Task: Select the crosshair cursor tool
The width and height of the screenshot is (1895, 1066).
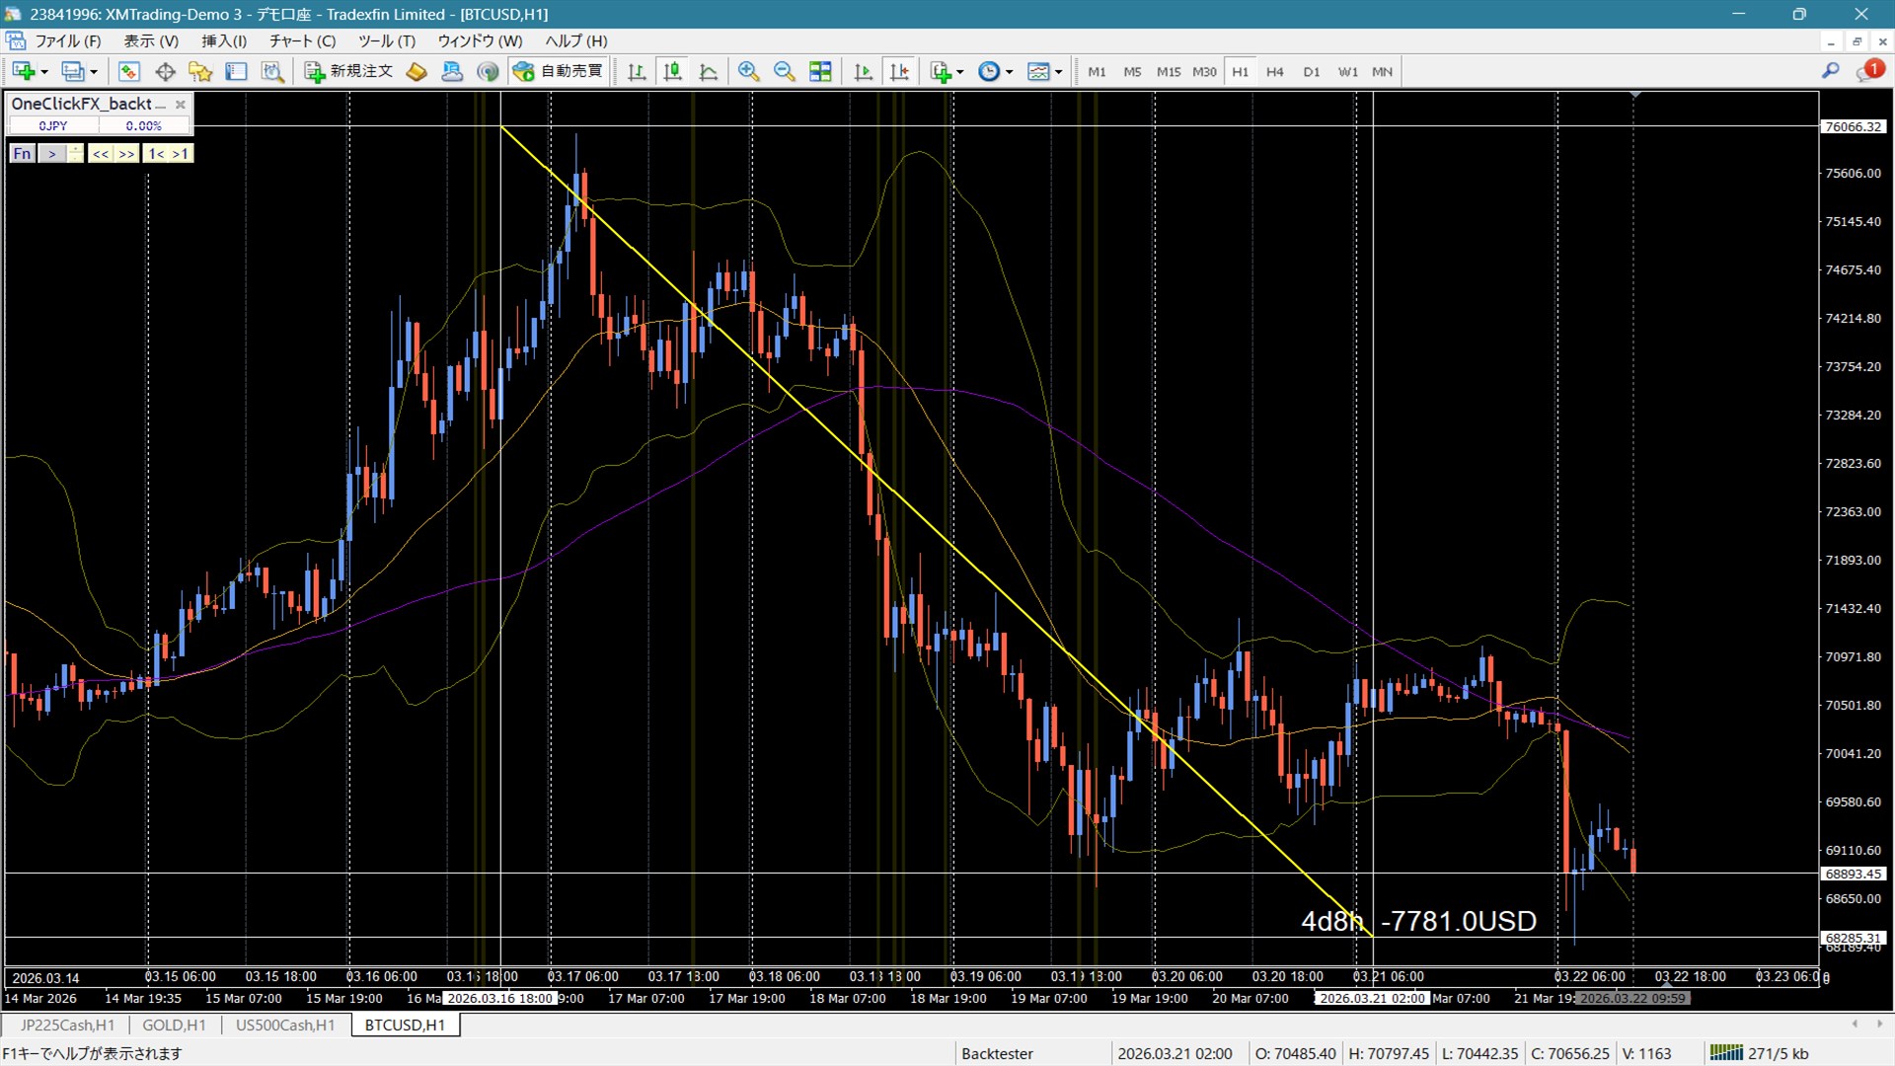Action: [165, 71]
